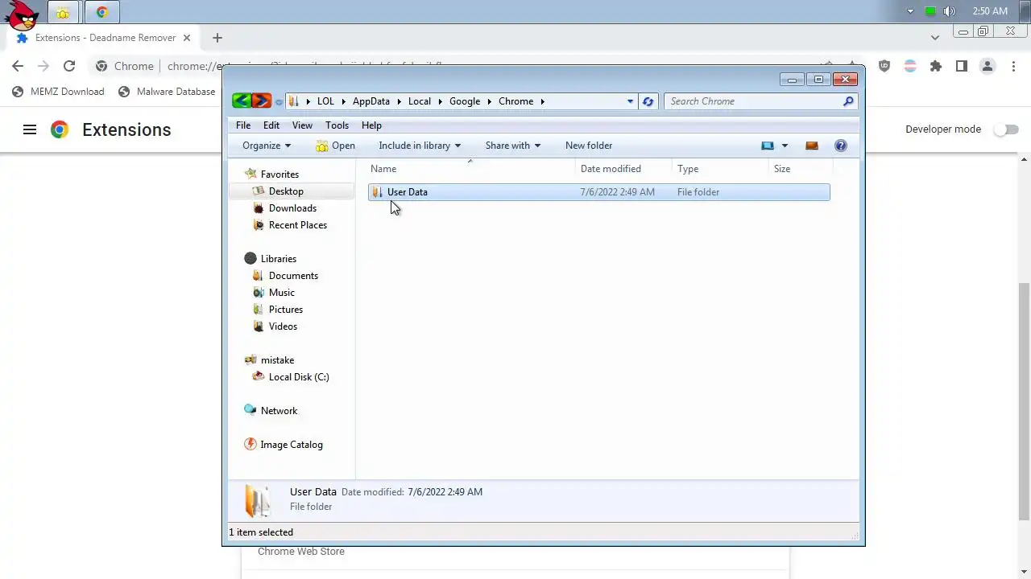This screenshot has width=1031, height=579.
Task: Close the Deadname Remover extensions tab
Action: [186, 38]
